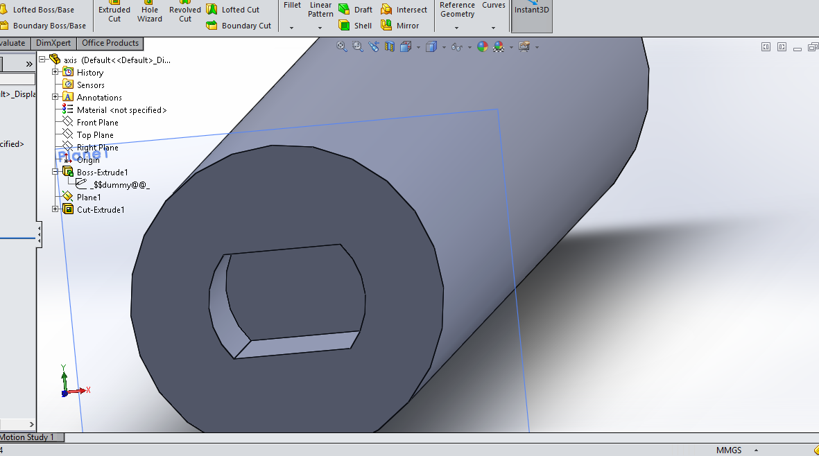Click the axis part icon in tree
The height and width of the screenshot is (456, 819).
54,60
